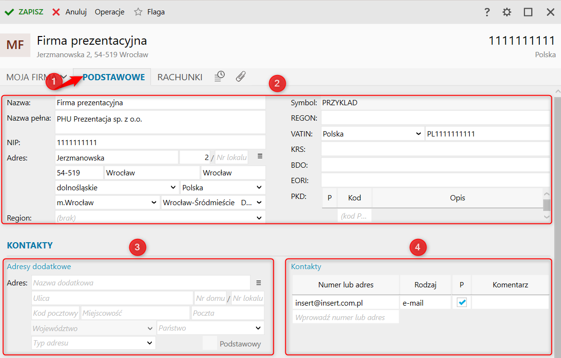This screenshot has height=358, width=561.
Task: Edit postal code 54-519
Action: 79,173
